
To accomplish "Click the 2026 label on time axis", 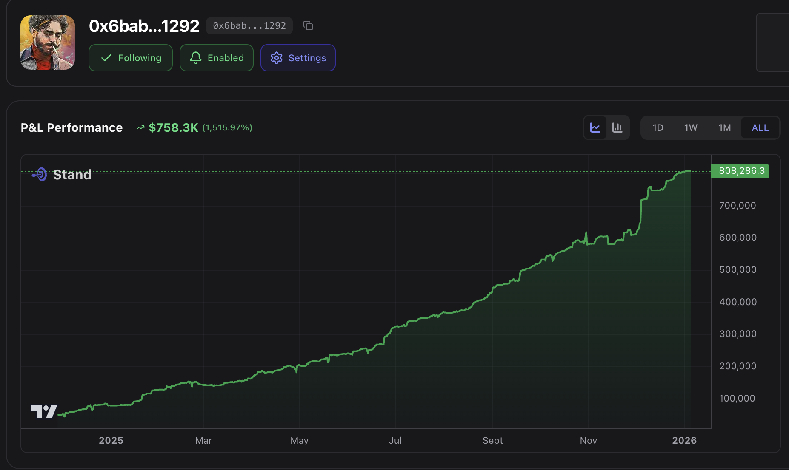I will click(684, 441).
